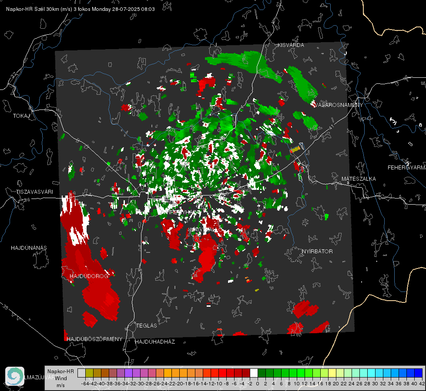
Task: Select the pale yellow swatch above 18
Action: click(x=332, y=373)
